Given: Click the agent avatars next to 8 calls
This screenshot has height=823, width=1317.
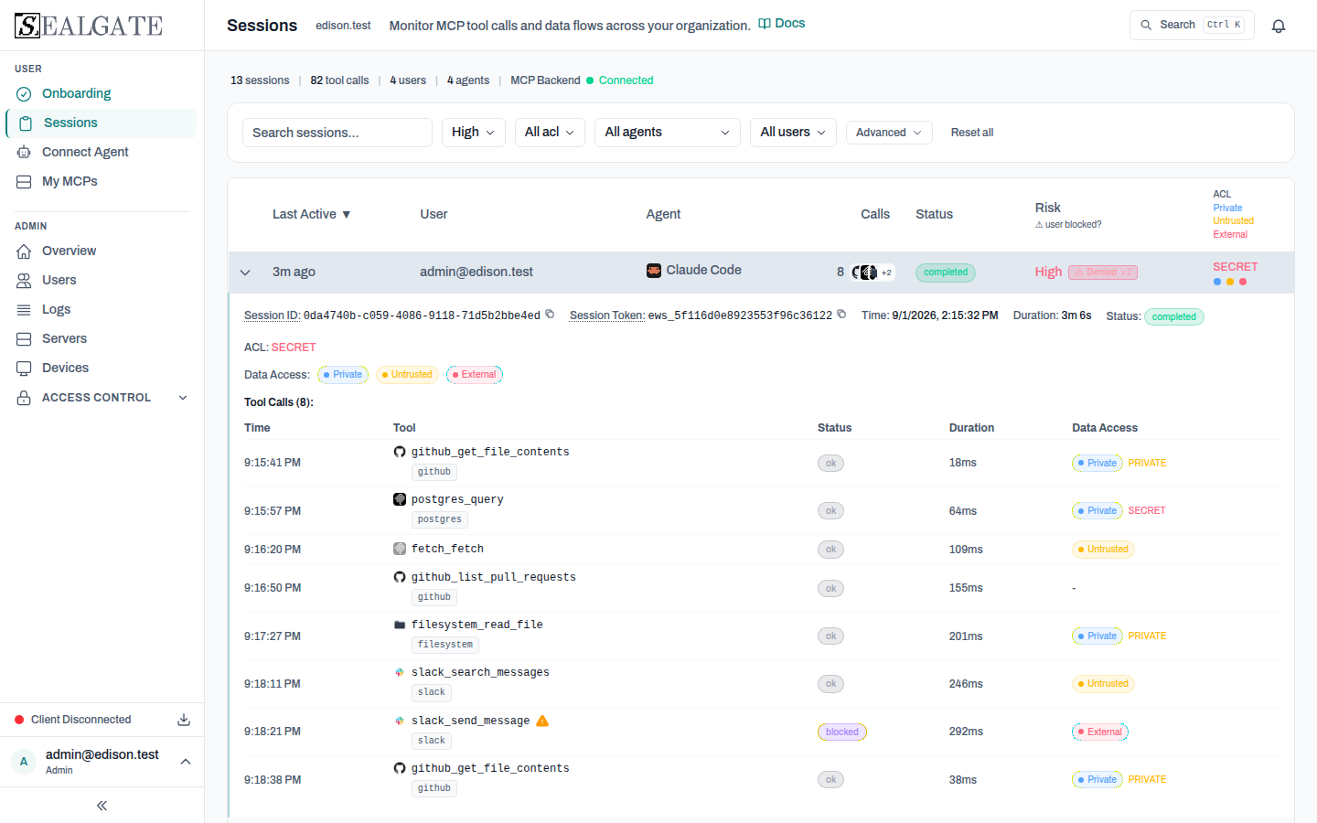Looking at the screenshot, I should pos(873,273).
